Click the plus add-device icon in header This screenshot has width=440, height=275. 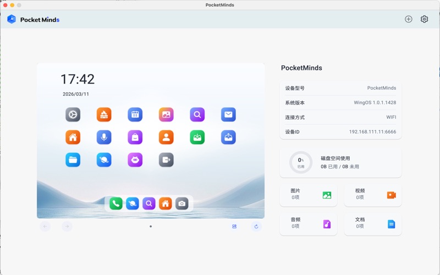(x=409, y=19)
